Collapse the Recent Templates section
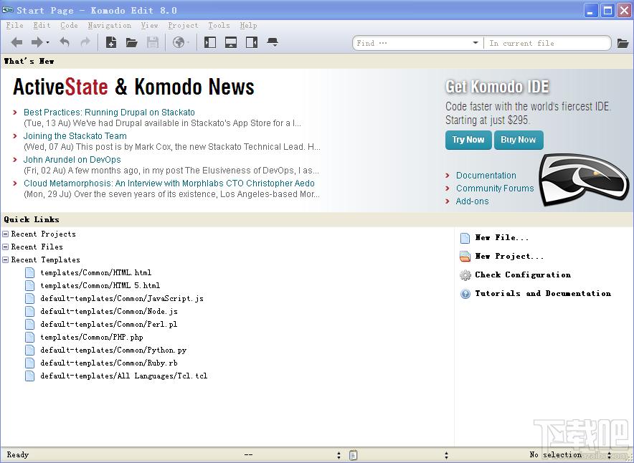 [5, 259]
